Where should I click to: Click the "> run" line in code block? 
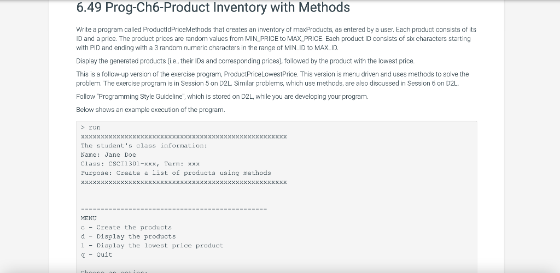tap(91, 128)
